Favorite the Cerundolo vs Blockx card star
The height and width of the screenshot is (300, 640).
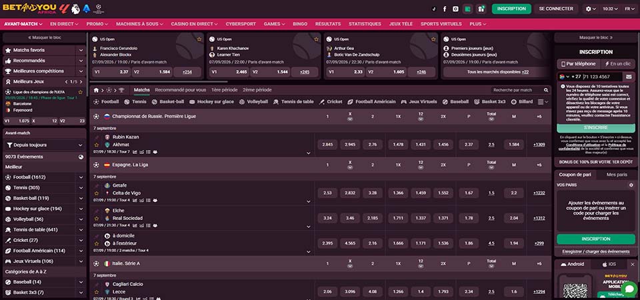coord(199,39)
